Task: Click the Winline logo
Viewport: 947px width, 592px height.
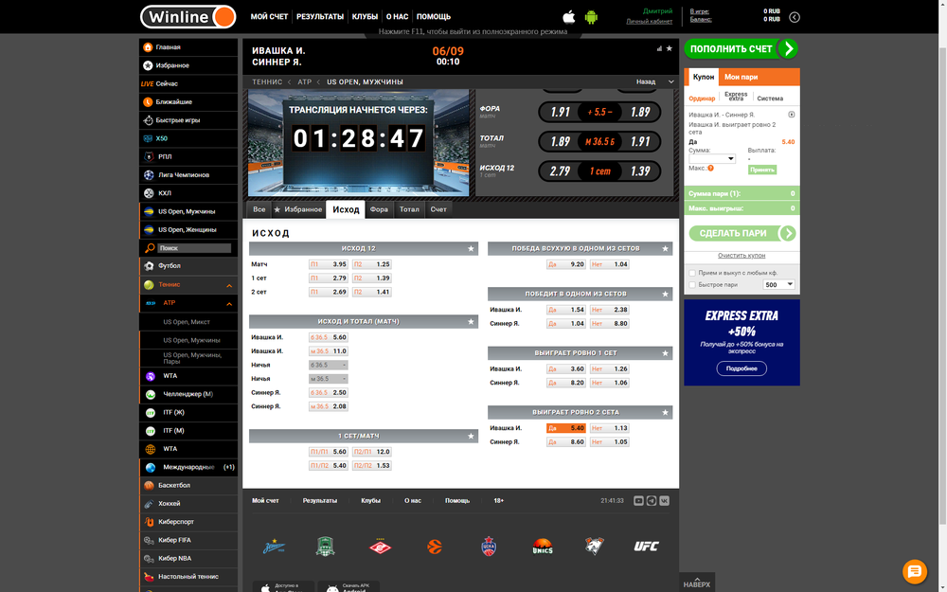Action: 188,17
